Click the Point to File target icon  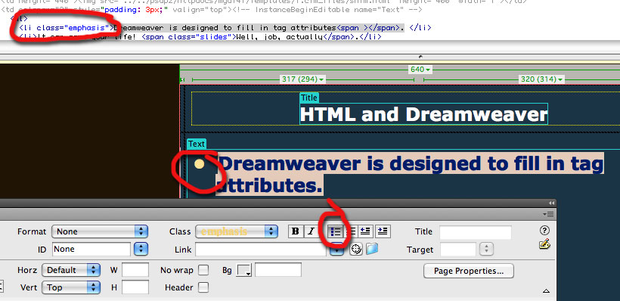tap(356, 250)
